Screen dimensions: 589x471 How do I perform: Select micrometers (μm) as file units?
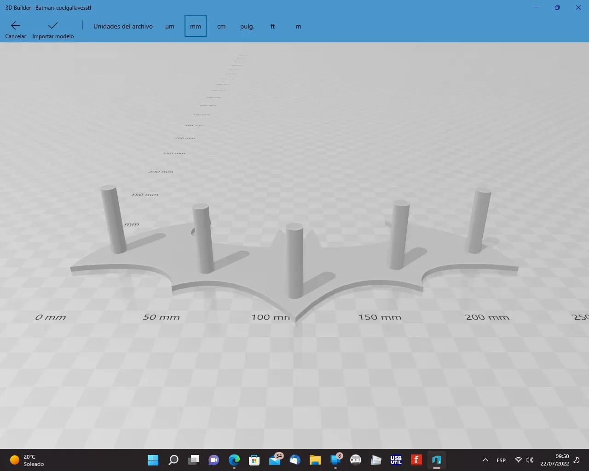[170, 26]
